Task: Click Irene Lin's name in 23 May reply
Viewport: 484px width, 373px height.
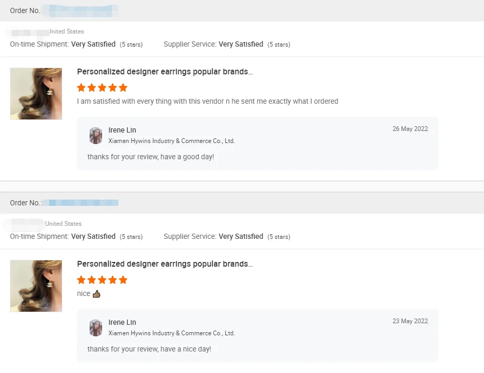Action: pyautogui.click(x=122, y=322)
